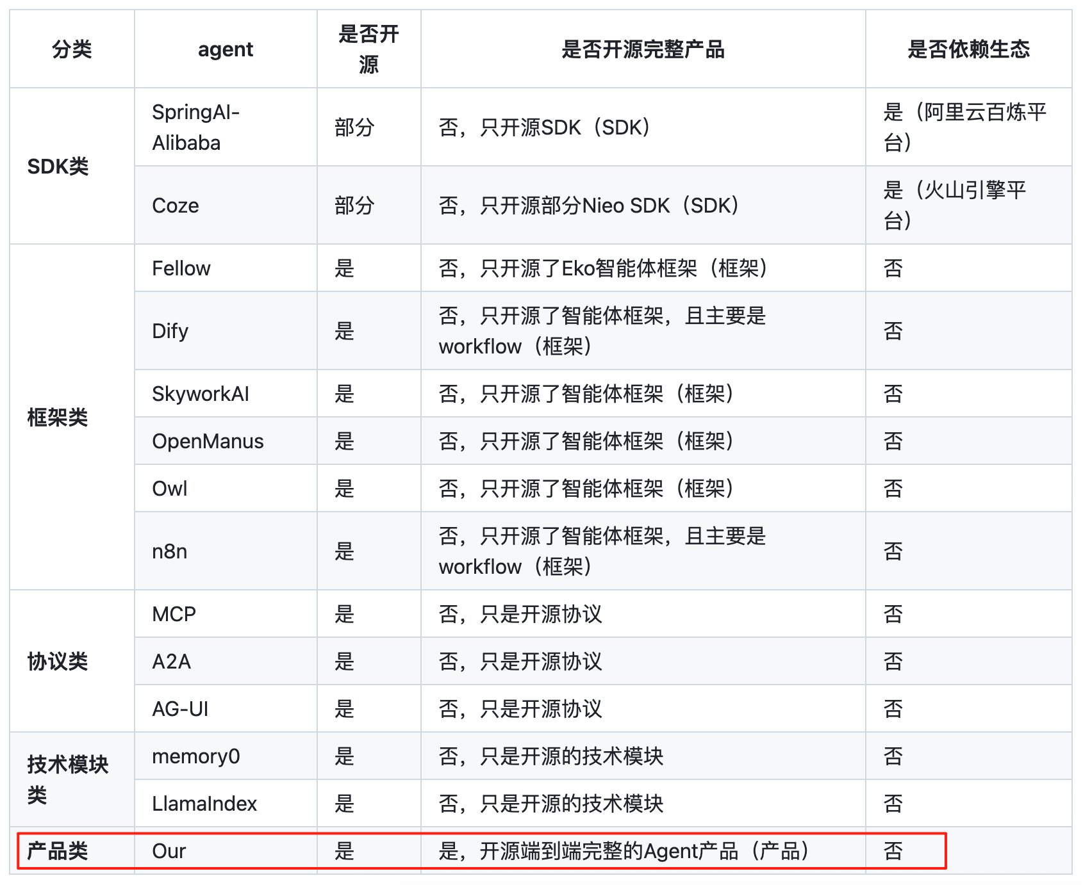Select the 是否依赖生态 value for OpenManus
The height and width of the screenshot is (885, 1083).
(x=893, y=441)
